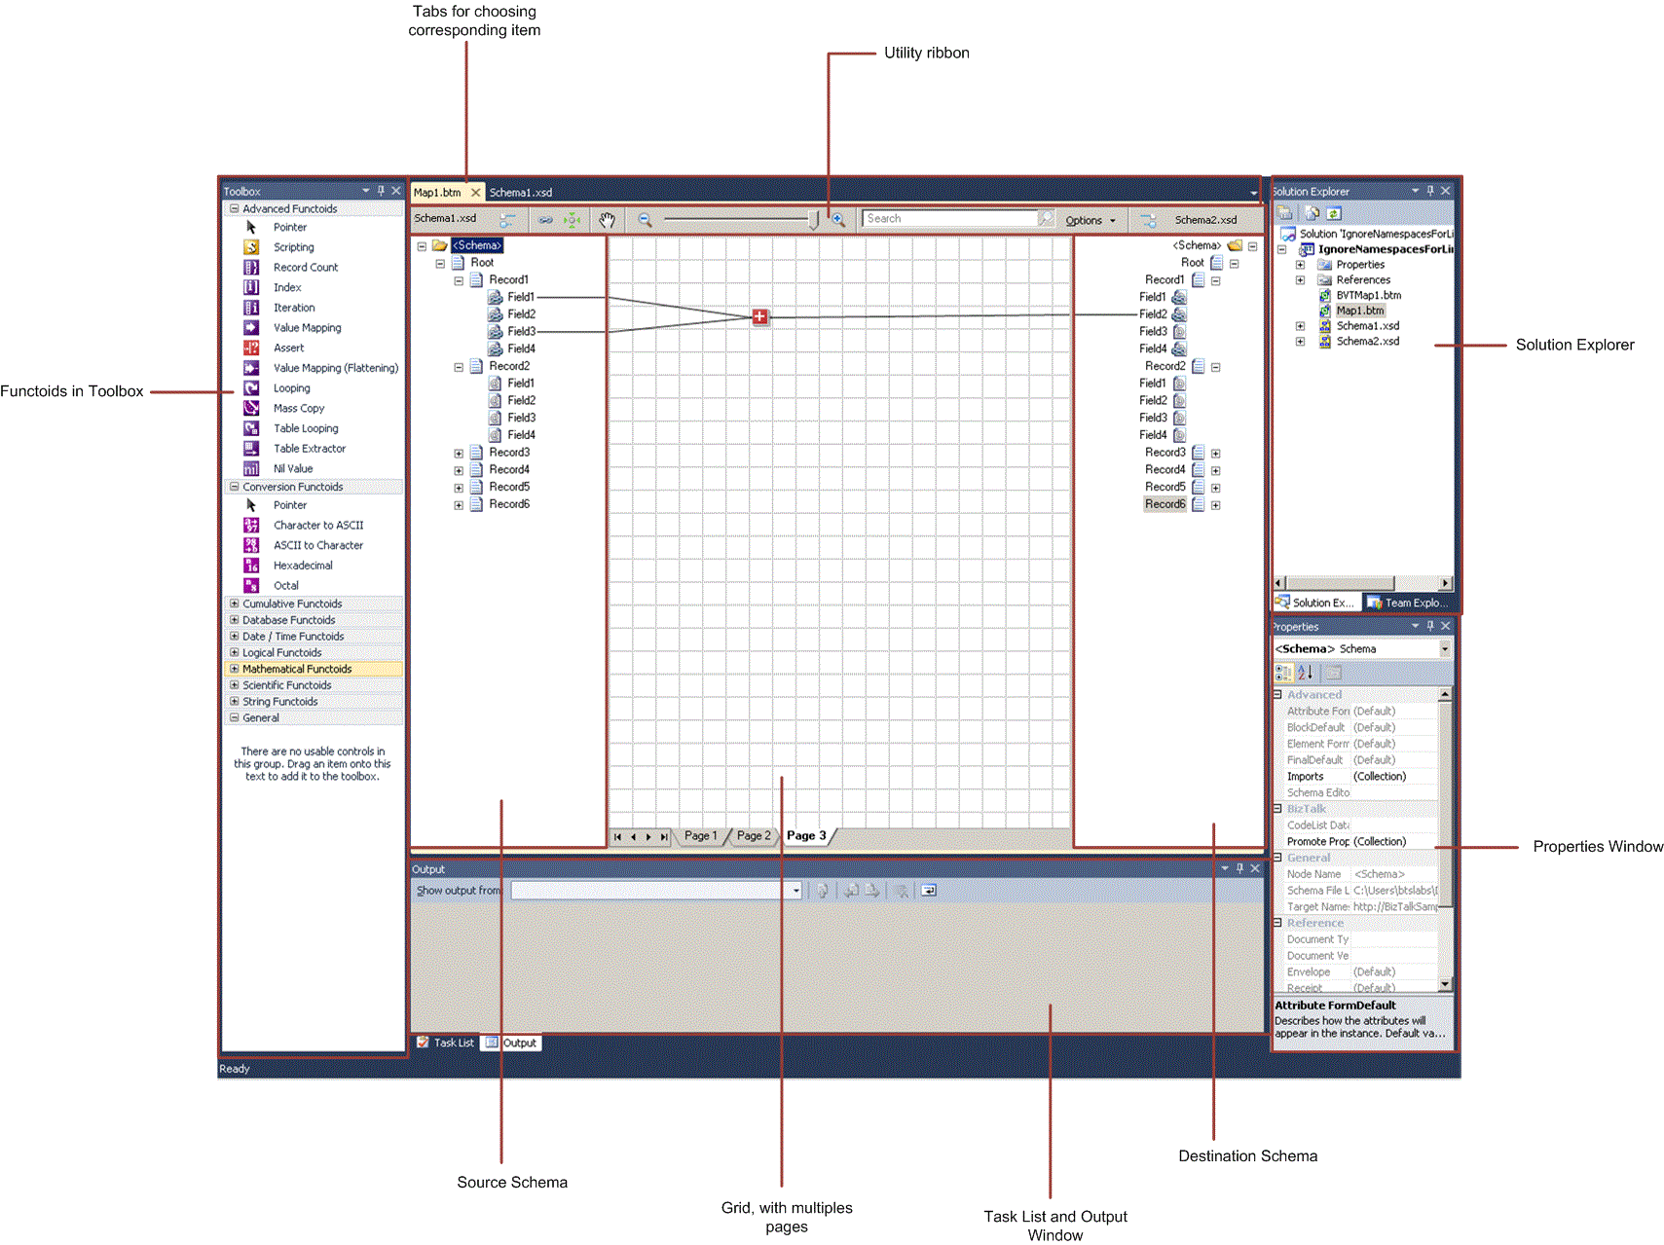Screen dimensions: 1664x1245
Task: Pin the Solution Explorer panel
Action: pyautogui.click(x=1430, y=191)
